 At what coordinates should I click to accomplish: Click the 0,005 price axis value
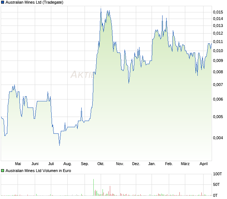pos(218,117)
